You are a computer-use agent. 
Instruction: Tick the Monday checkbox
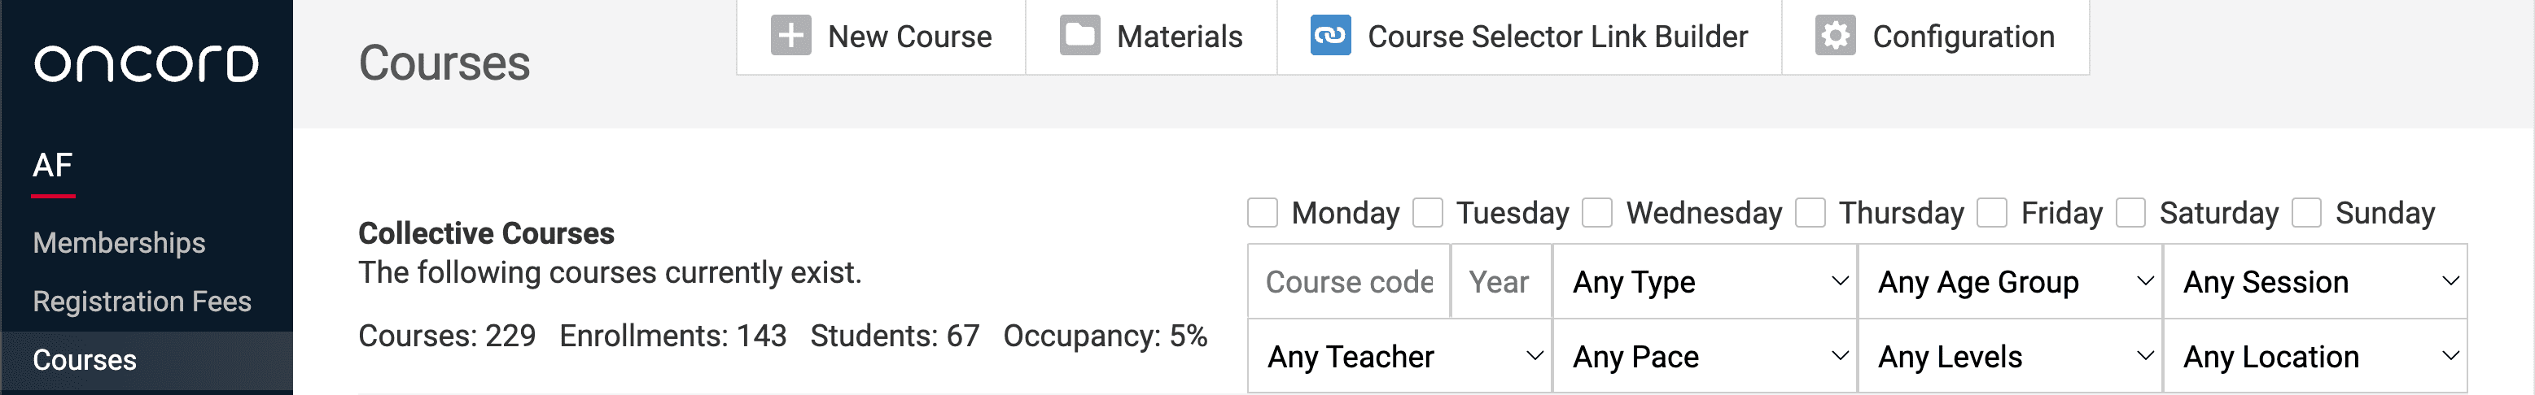[x=1263, y=213]
